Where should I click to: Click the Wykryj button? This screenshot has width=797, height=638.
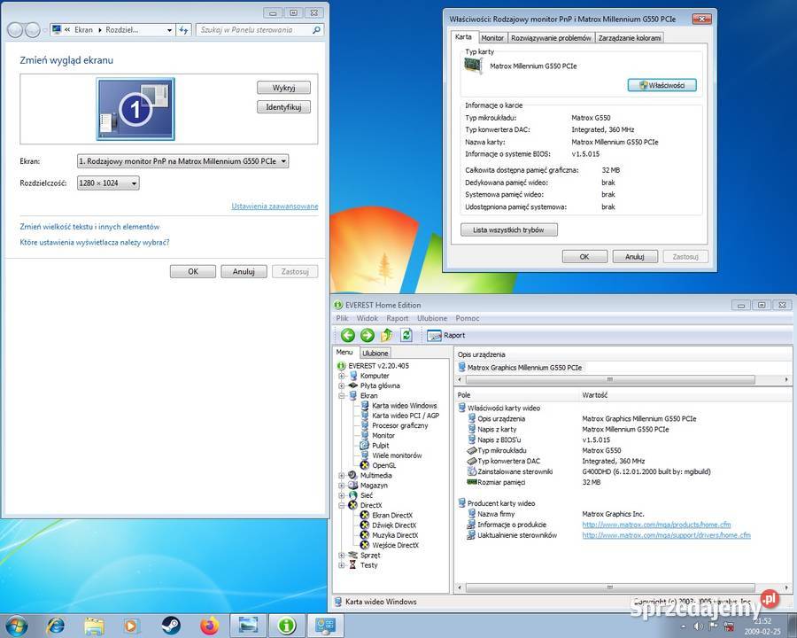[283, 88]
